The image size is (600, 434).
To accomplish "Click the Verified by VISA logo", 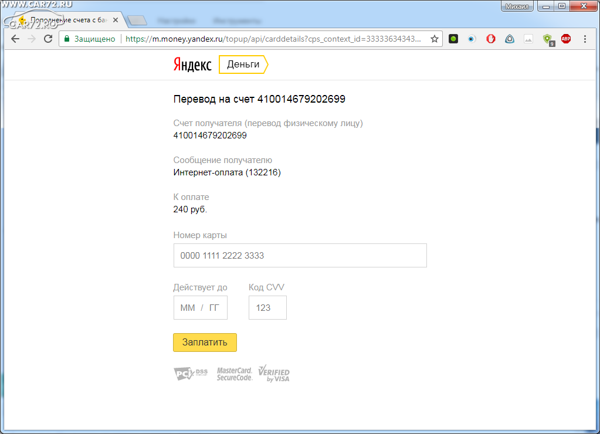I will click(274, 374).
